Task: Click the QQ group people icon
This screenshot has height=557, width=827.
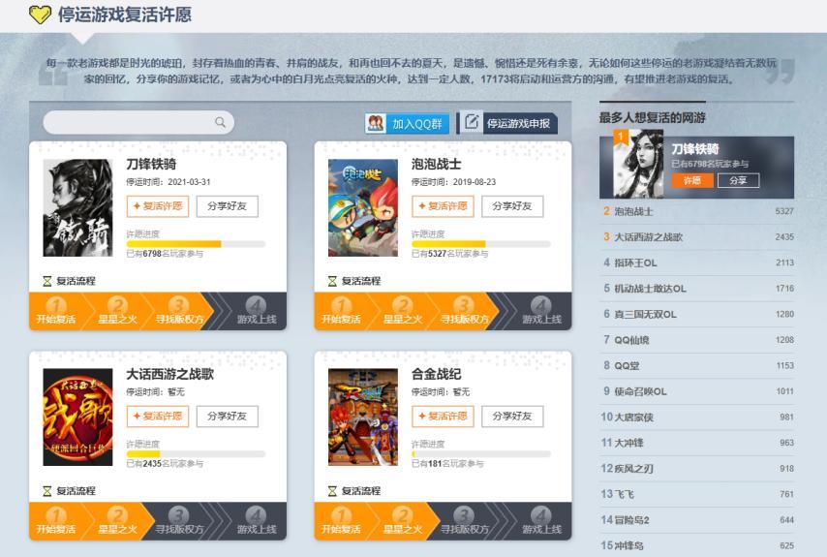Action: (x=376, y=123)
